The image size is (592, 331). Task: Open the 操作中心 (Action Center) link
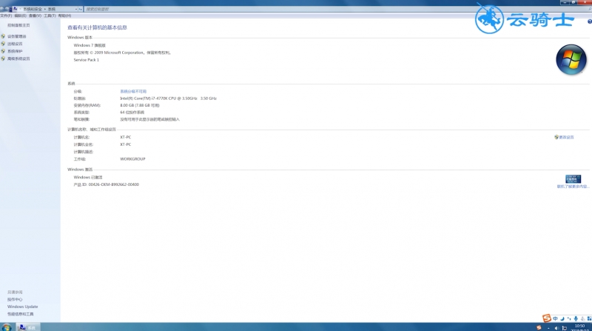click(x=15, y=299)
